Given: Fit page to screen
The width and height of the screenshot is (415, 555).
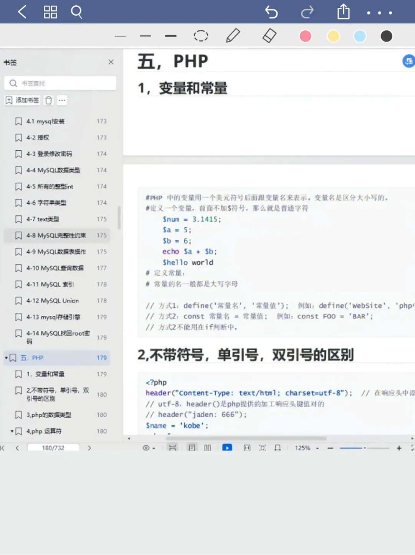Looking at the screenshot, I should pyautogui.click(x=262, y=448).
